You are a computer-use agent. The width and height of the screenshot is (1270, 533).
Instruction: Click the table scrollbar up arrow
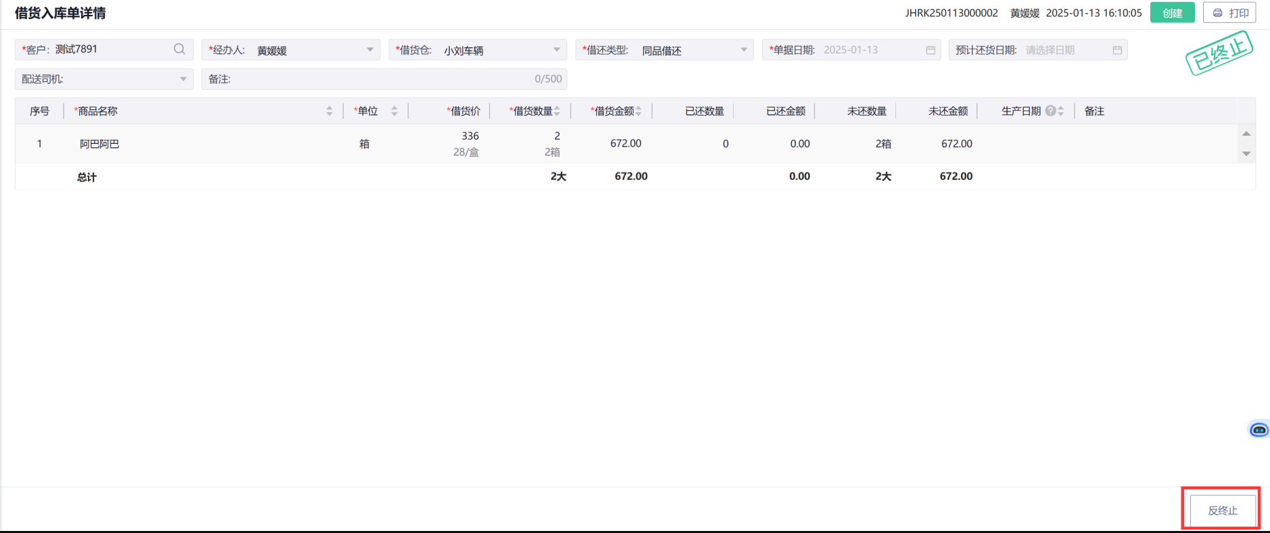(x=1246, y=134)
